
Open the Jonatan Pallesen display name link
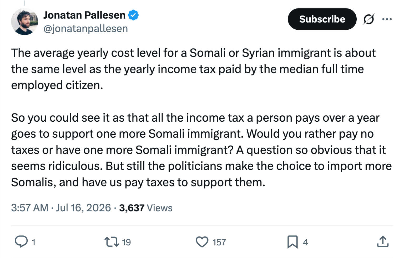click(84, 15)
